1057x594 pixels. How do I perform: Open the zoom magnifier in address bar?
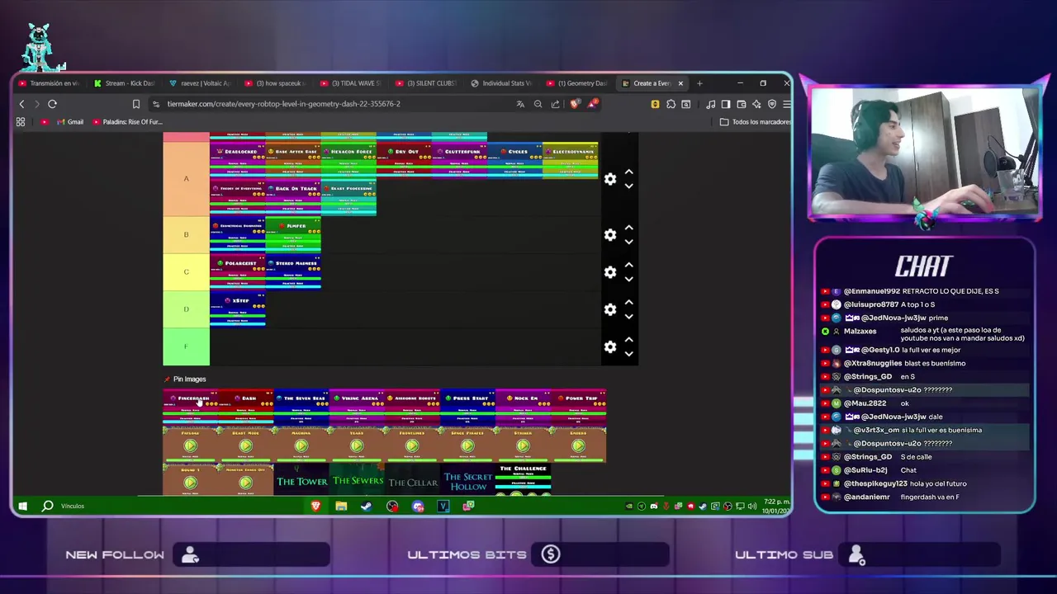tap(538, 104)
